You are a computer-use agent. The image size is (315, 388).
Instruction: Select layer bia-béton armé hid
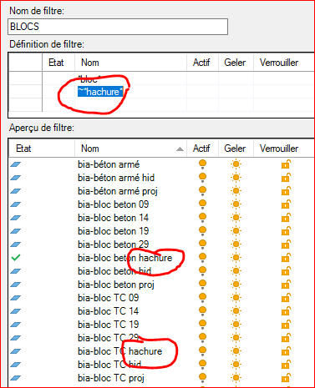click(x=116, y=178)
